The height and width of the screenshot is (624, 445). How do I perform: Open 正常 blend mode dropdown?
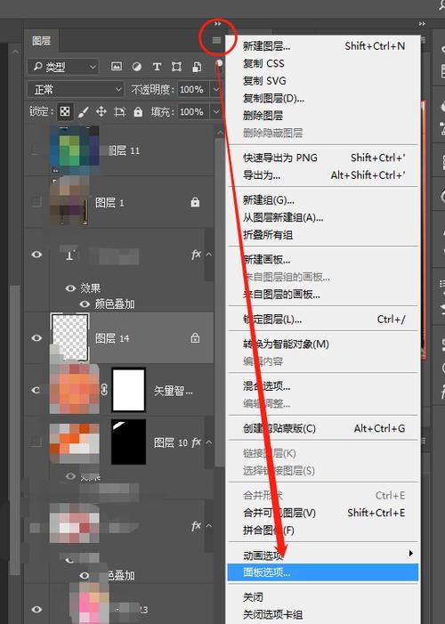[76, 90]
